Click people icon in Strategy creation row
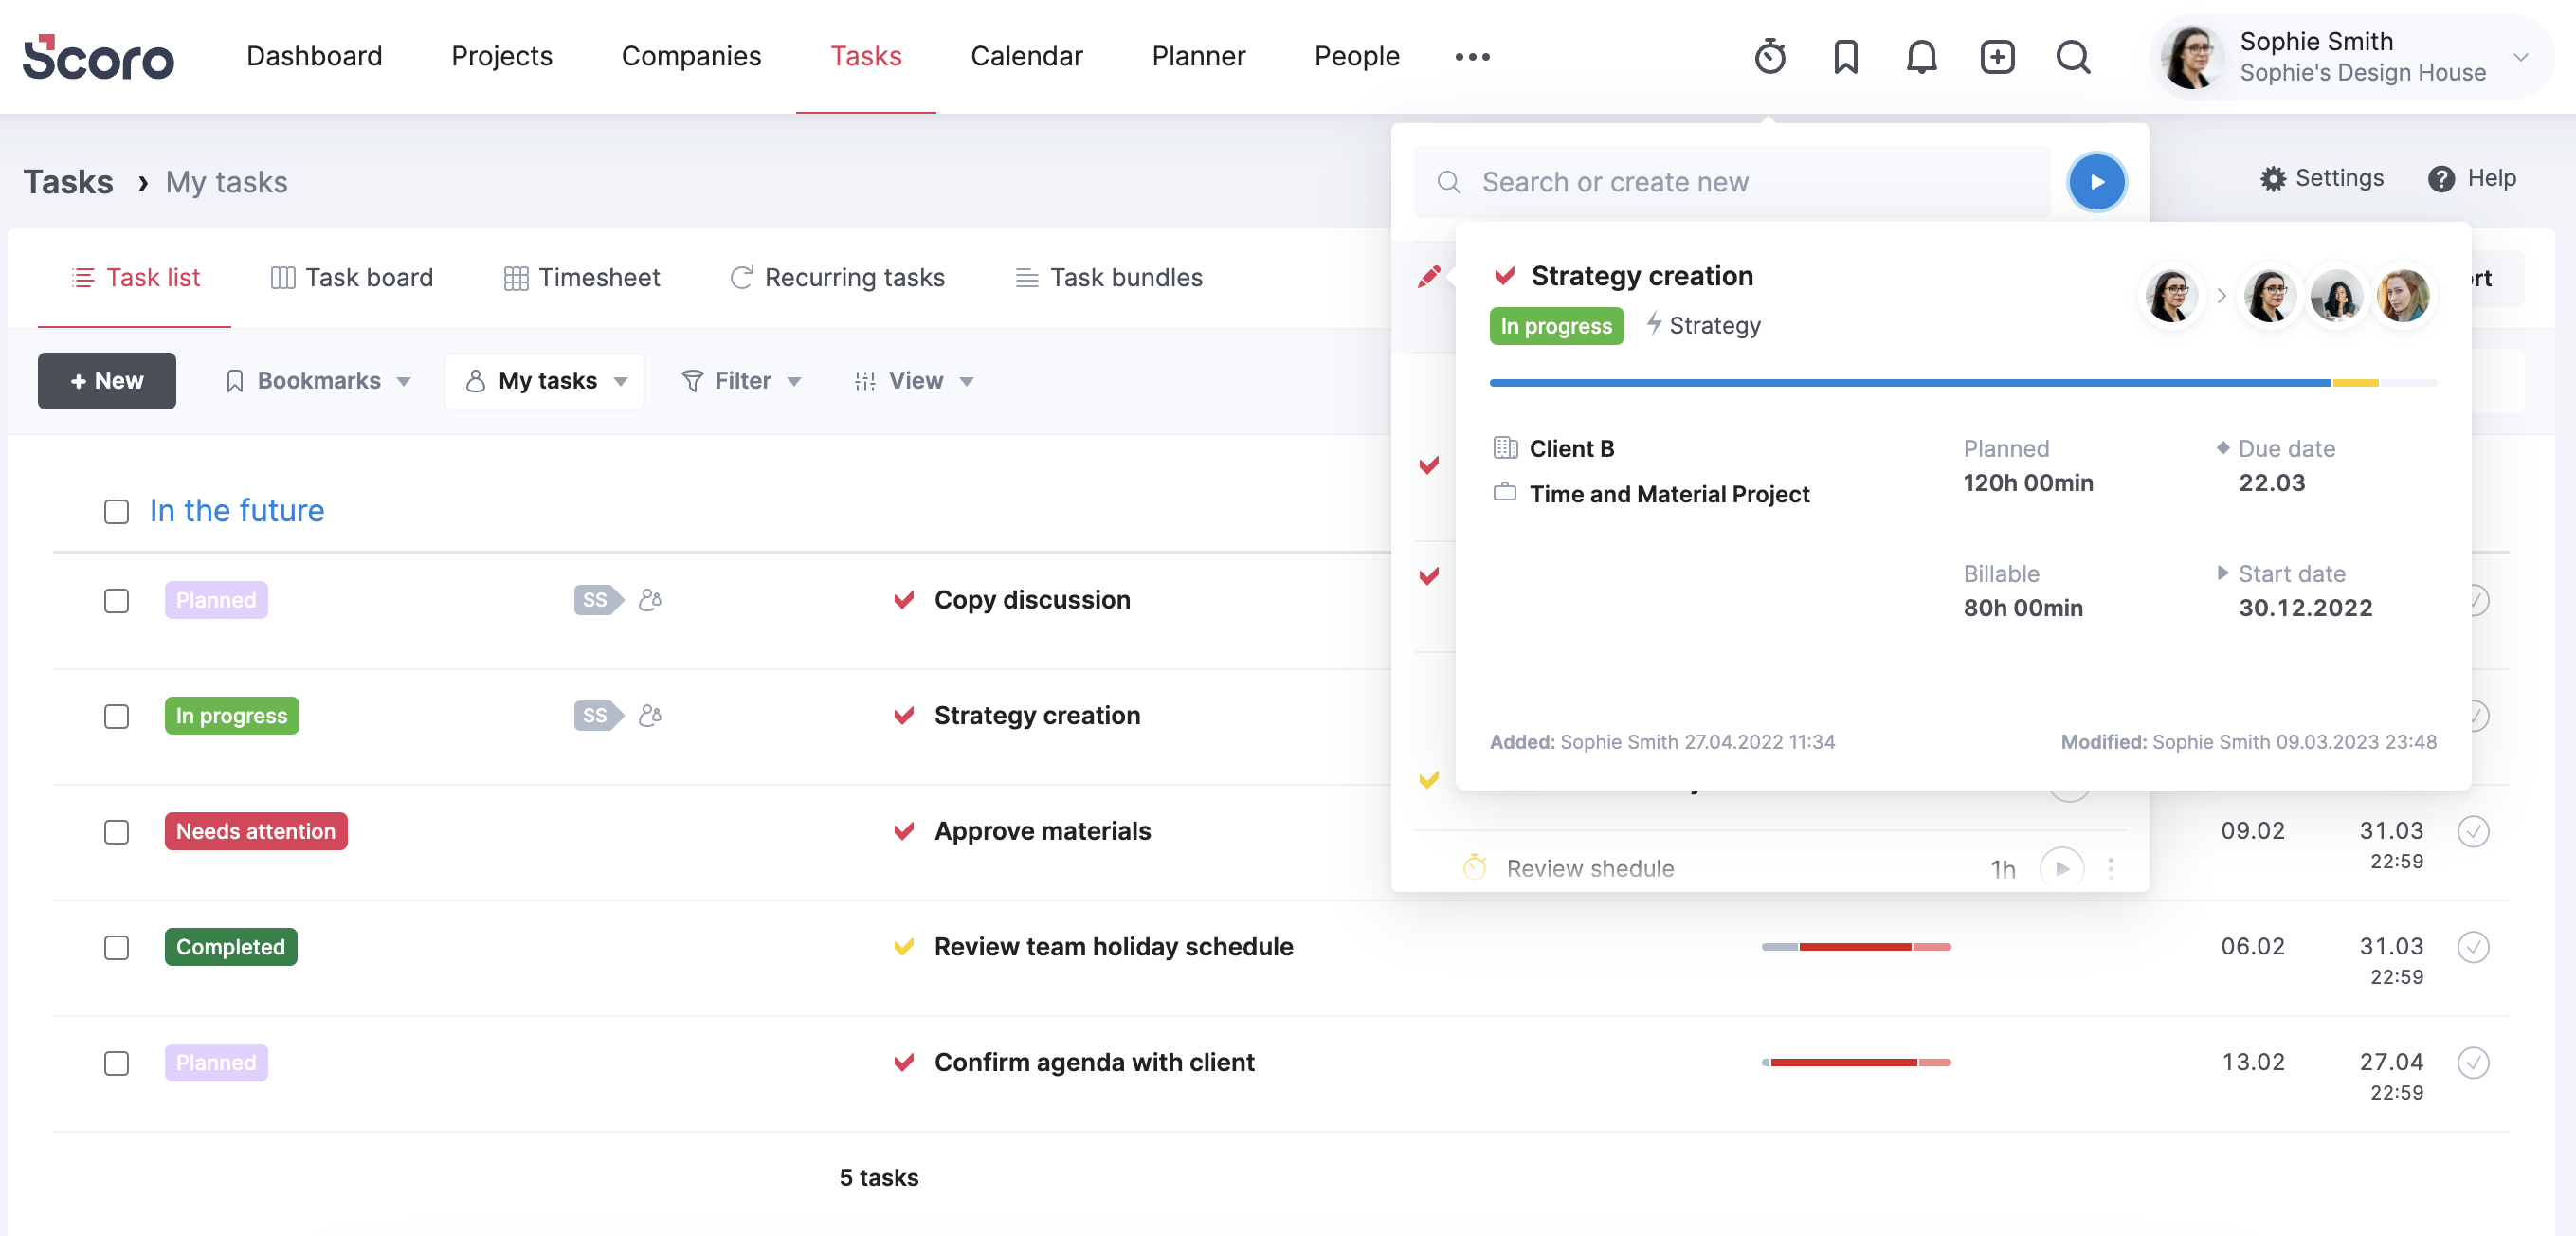 point(650,716)
